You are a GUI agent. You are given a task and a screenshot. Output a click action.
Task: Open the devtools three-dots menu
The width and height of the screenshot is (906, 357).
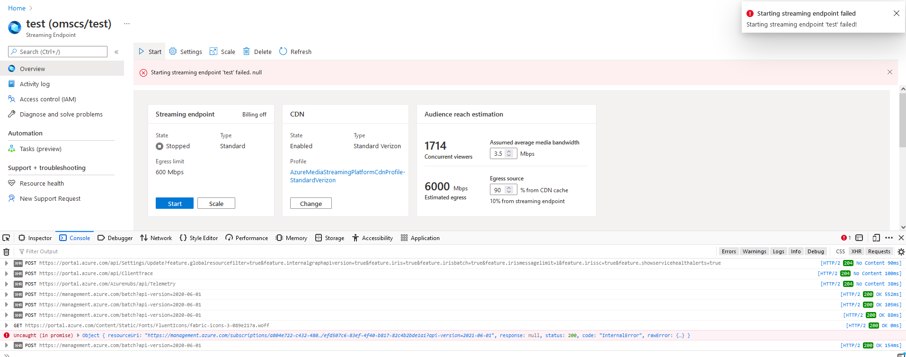889,238
